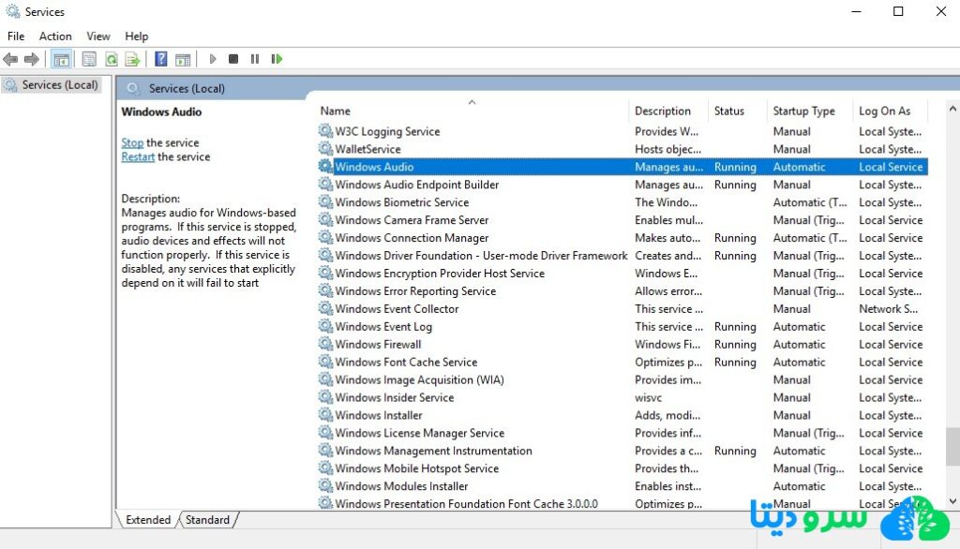This screenshot has height=549, width=960.
Task: Click the Start Service play icon
Action: point(213,59)
